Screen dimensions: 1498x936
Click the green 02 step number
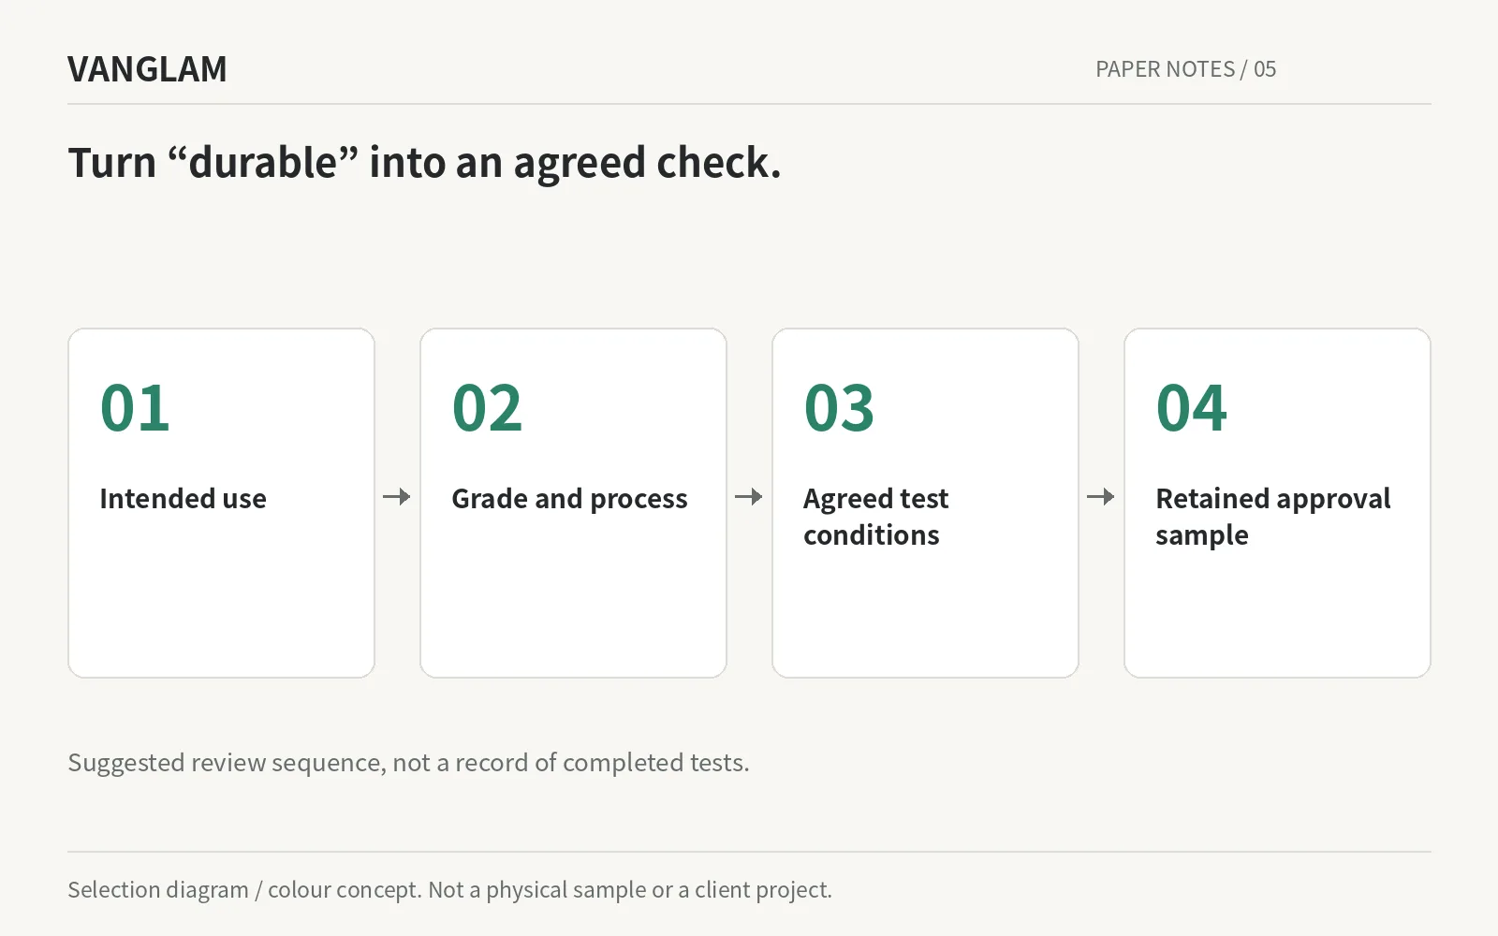coord(487,408)
